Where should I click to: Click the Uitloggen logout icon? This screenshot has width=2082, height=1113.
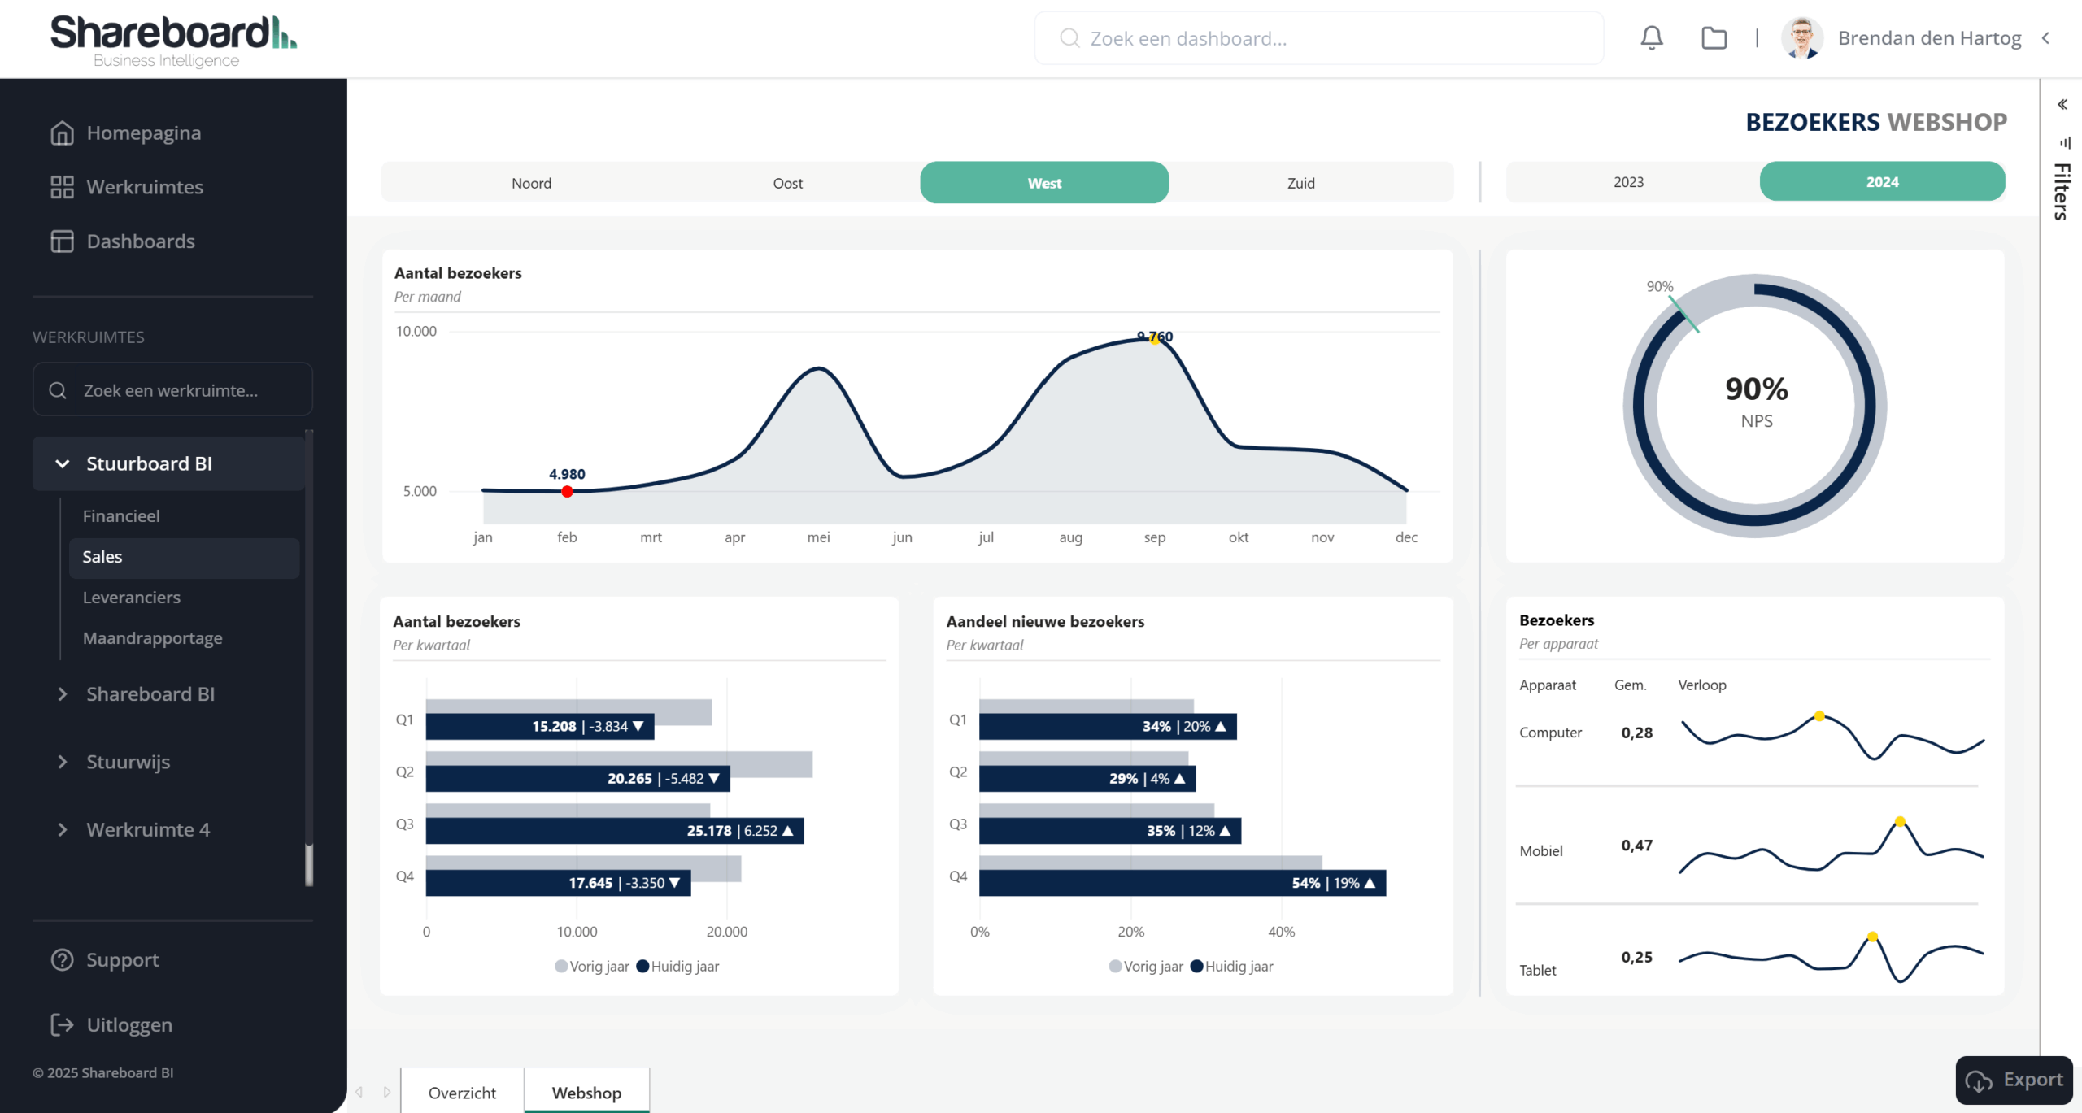tap(63, 1024)
